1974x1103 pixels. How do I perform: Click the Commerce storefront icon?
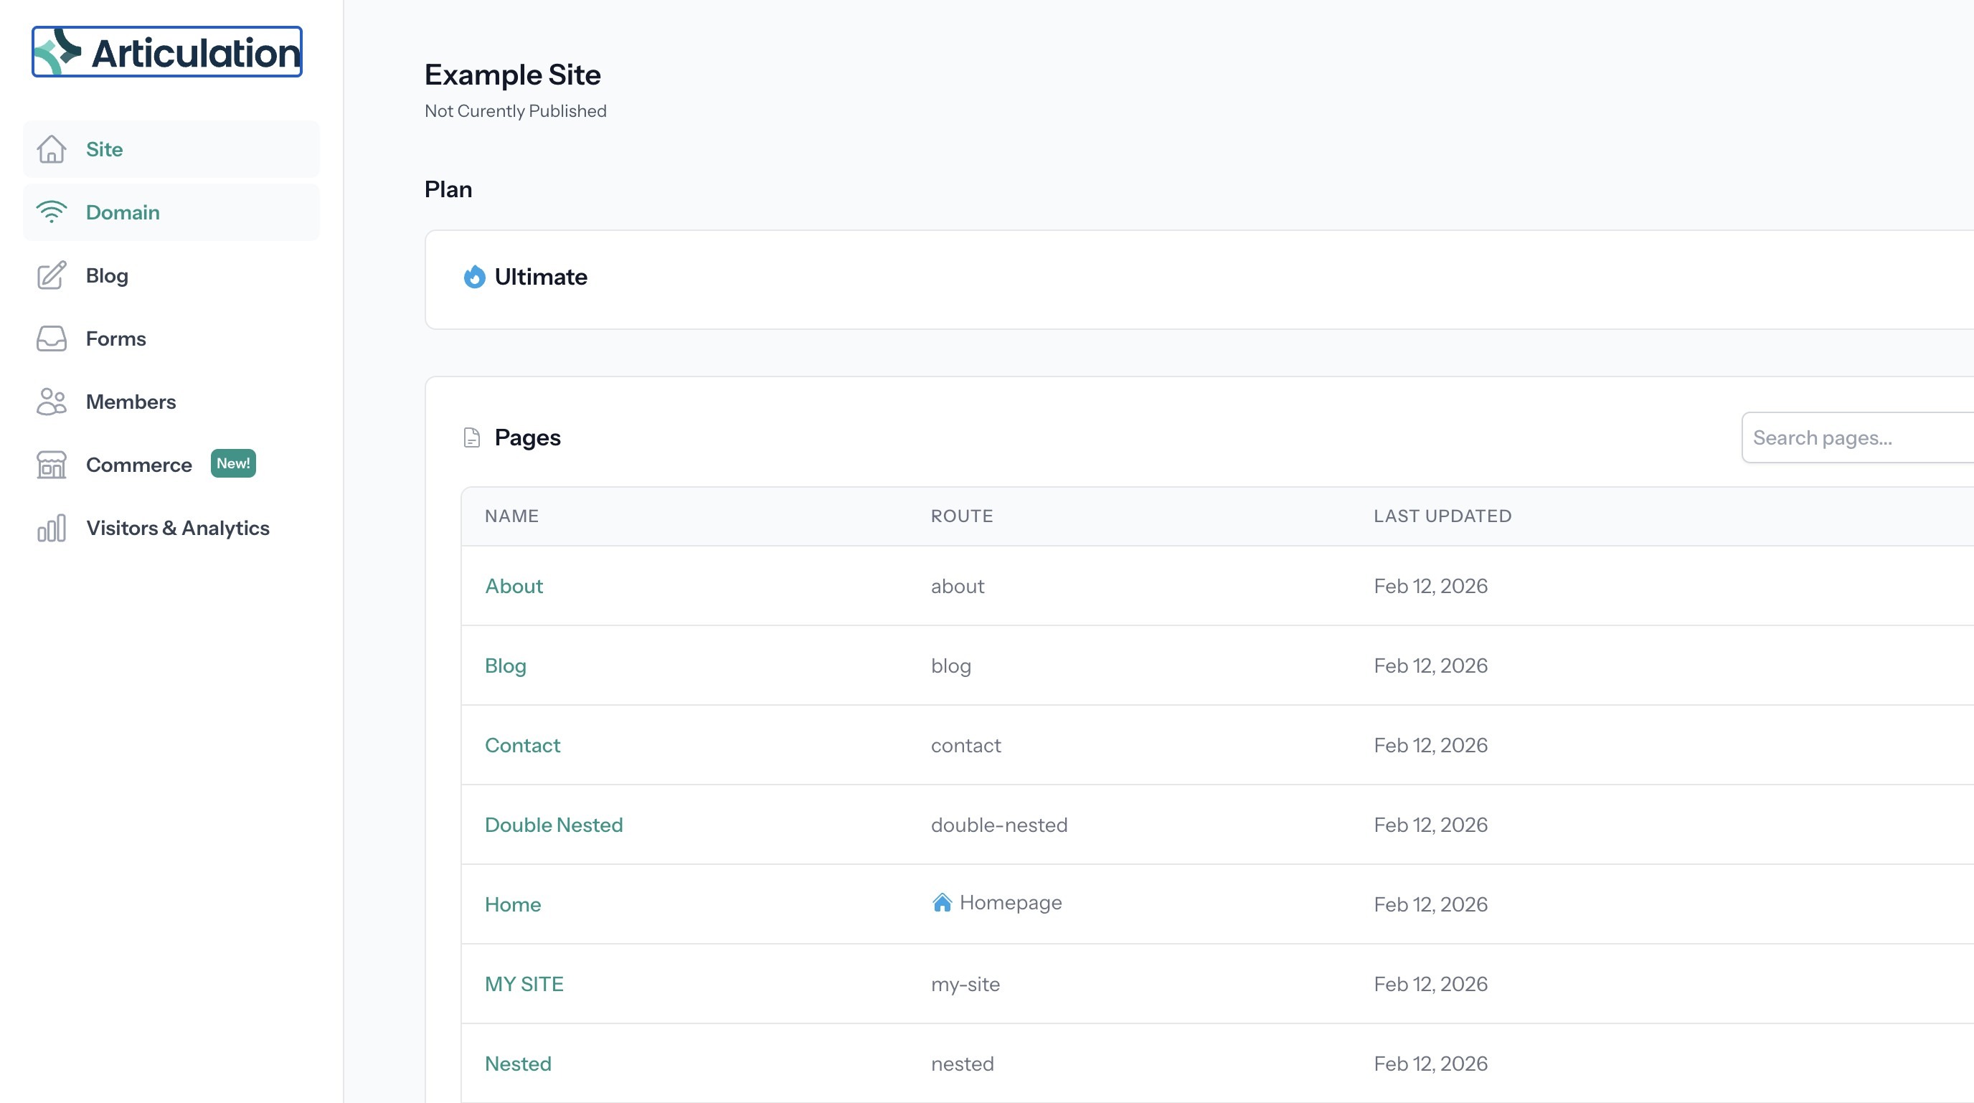[52, 465]
